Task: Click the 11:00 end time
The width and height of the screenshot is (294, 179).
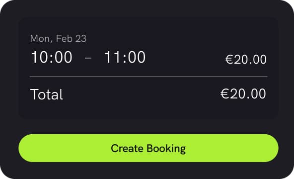Action: tap(125, 57)
